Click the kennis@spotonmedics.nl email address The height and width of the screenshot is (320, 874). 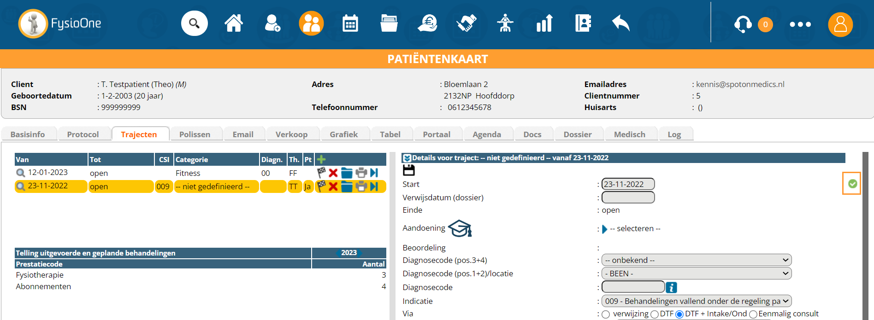(740, 84)
